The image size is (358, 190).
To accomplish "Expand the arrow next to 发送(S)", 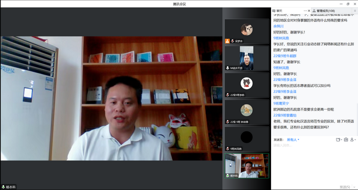I will click(x=354, y=187).
